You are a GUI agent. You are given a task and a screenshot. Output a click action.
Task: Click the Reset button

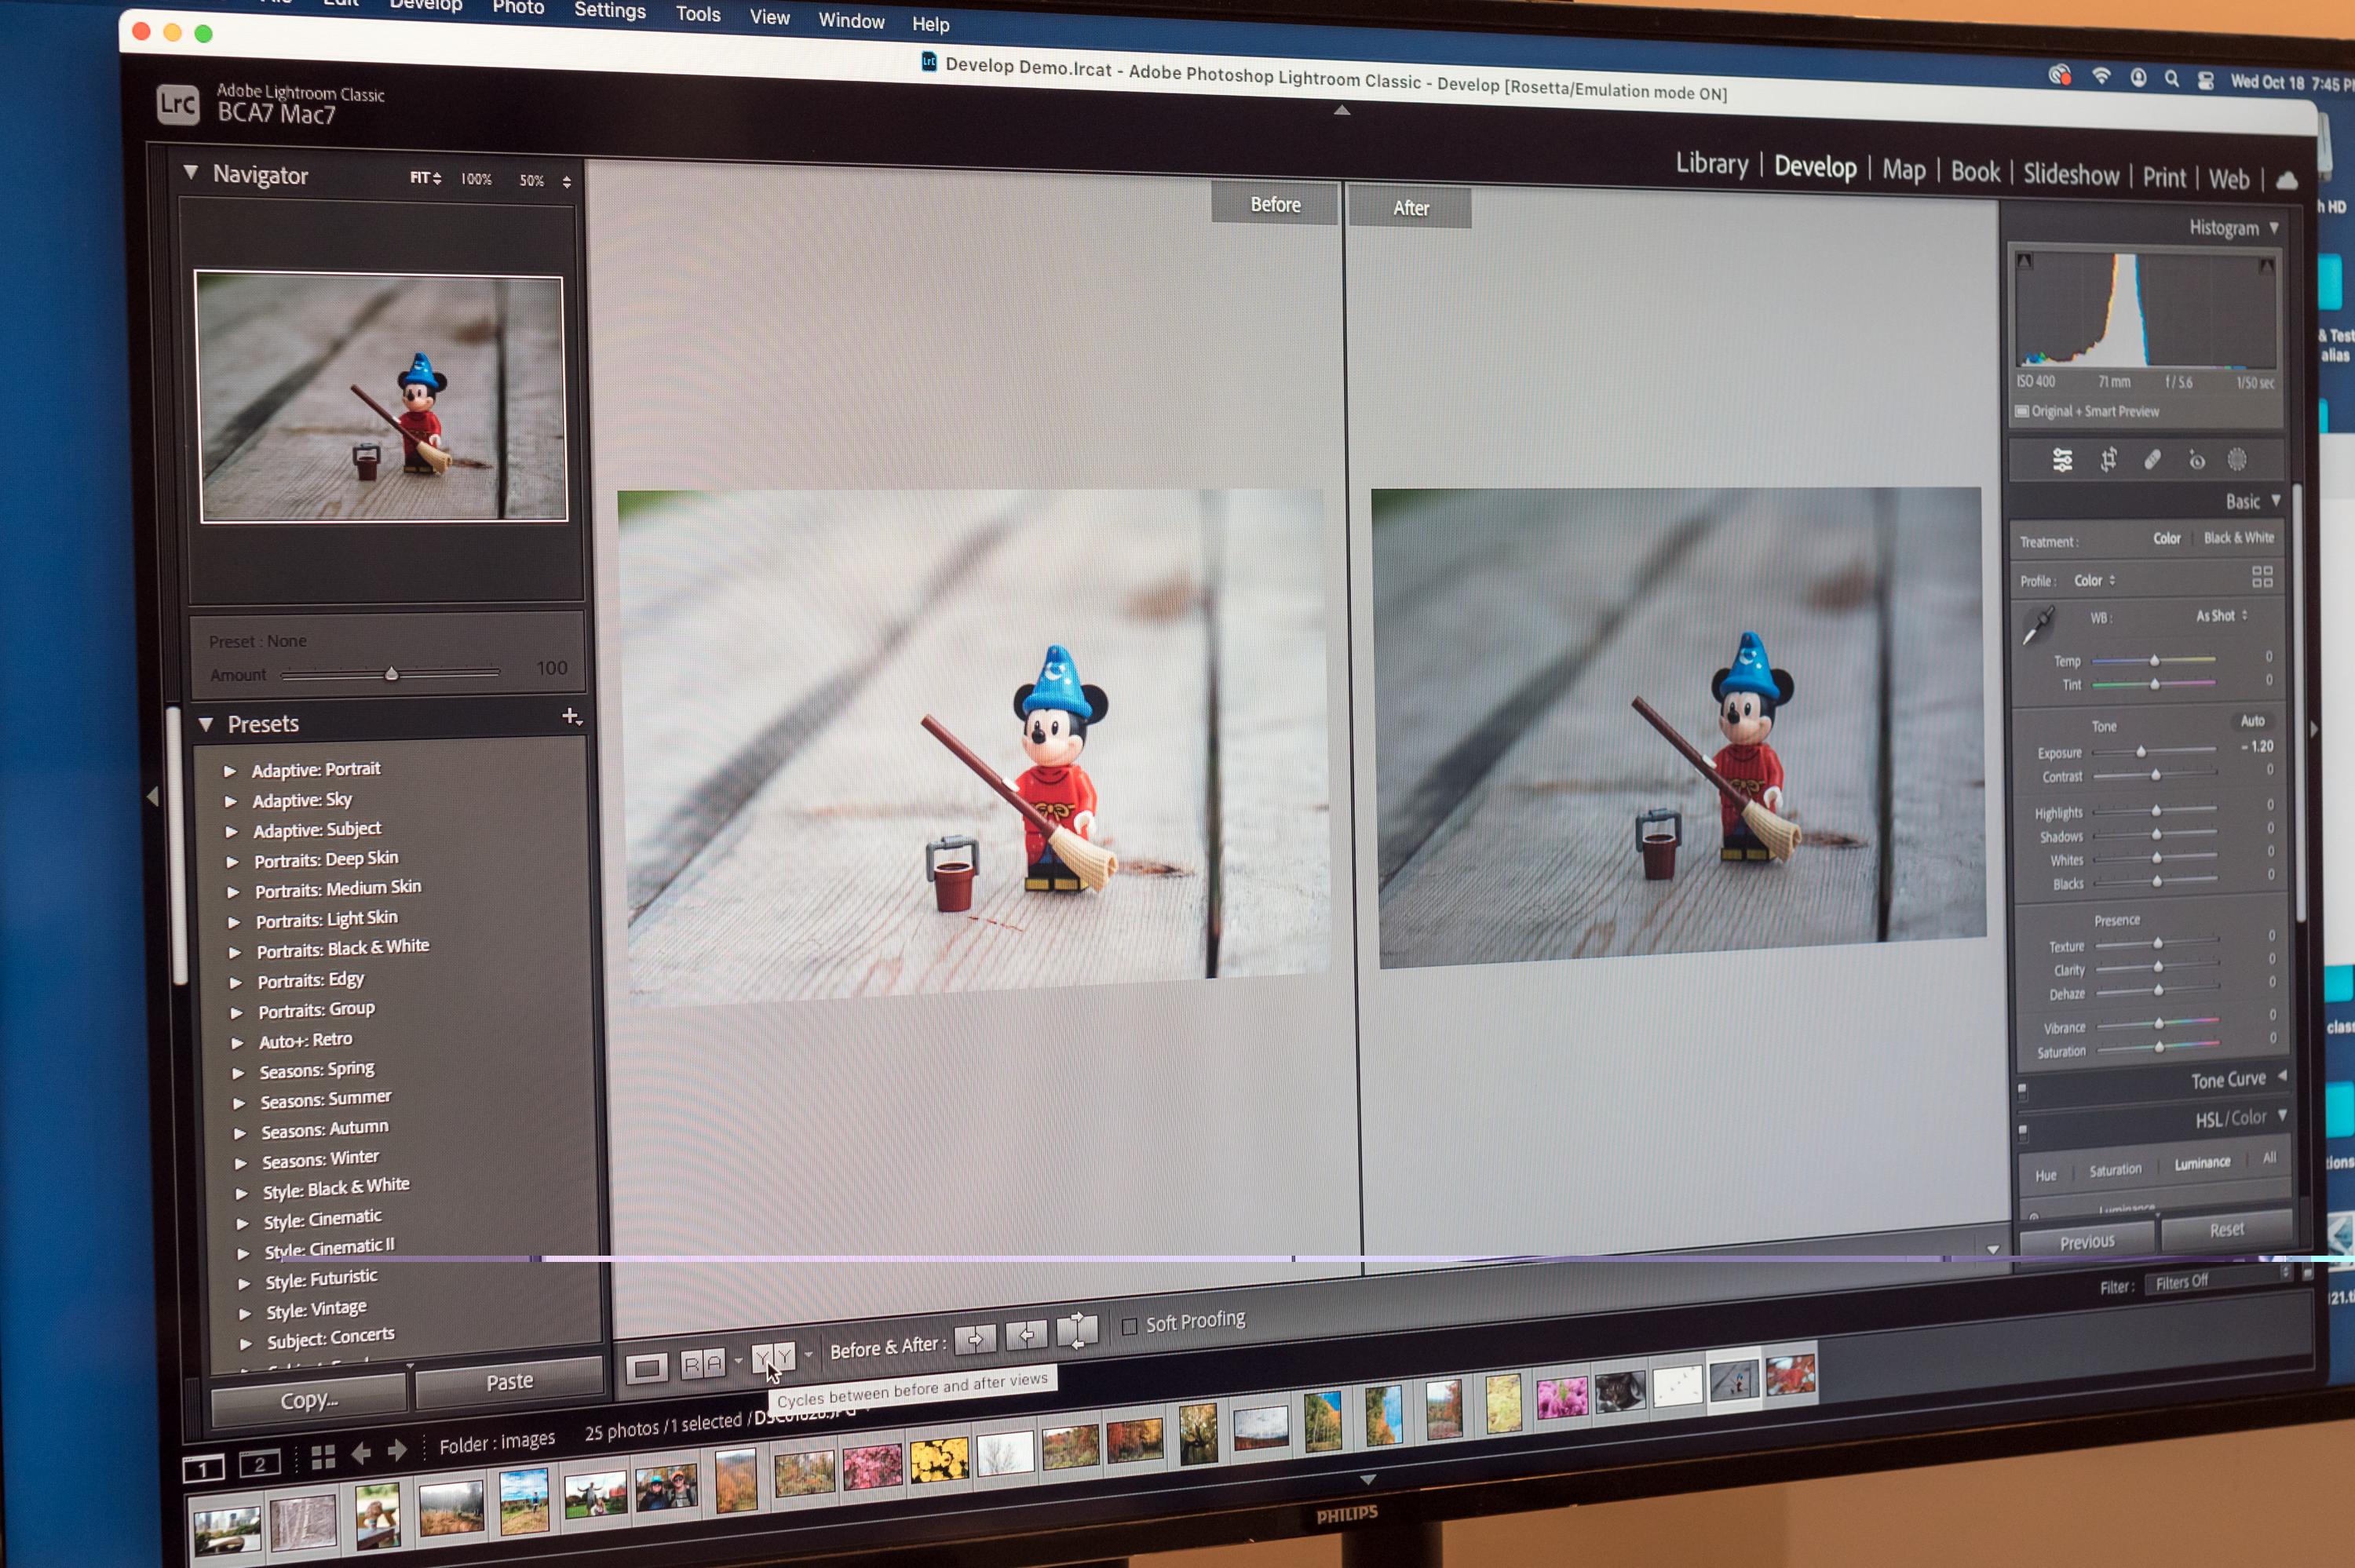click(x=2226, y=1230)
